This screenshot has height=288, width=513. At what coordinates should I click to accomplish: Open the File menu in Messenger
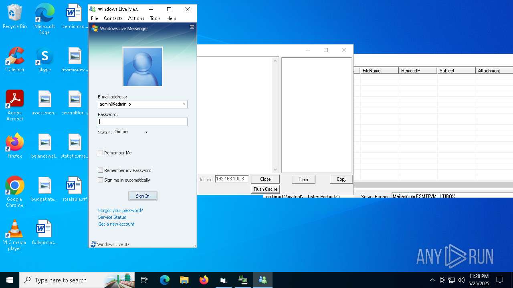coord(95,18)
